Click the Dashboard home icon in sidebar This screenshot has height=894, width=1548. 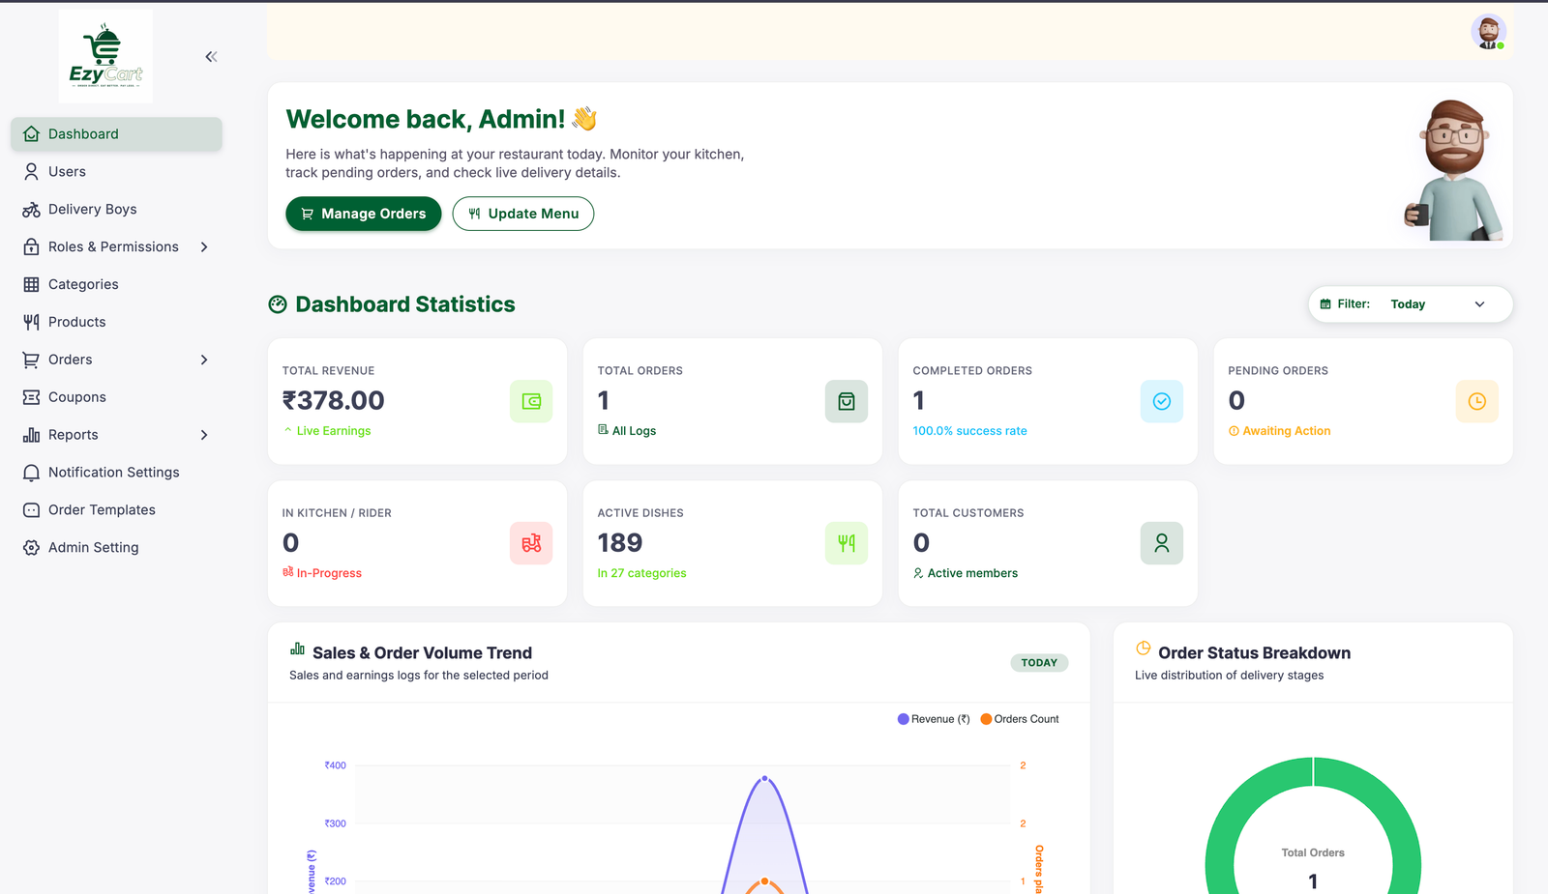click(x=31, y=134)
